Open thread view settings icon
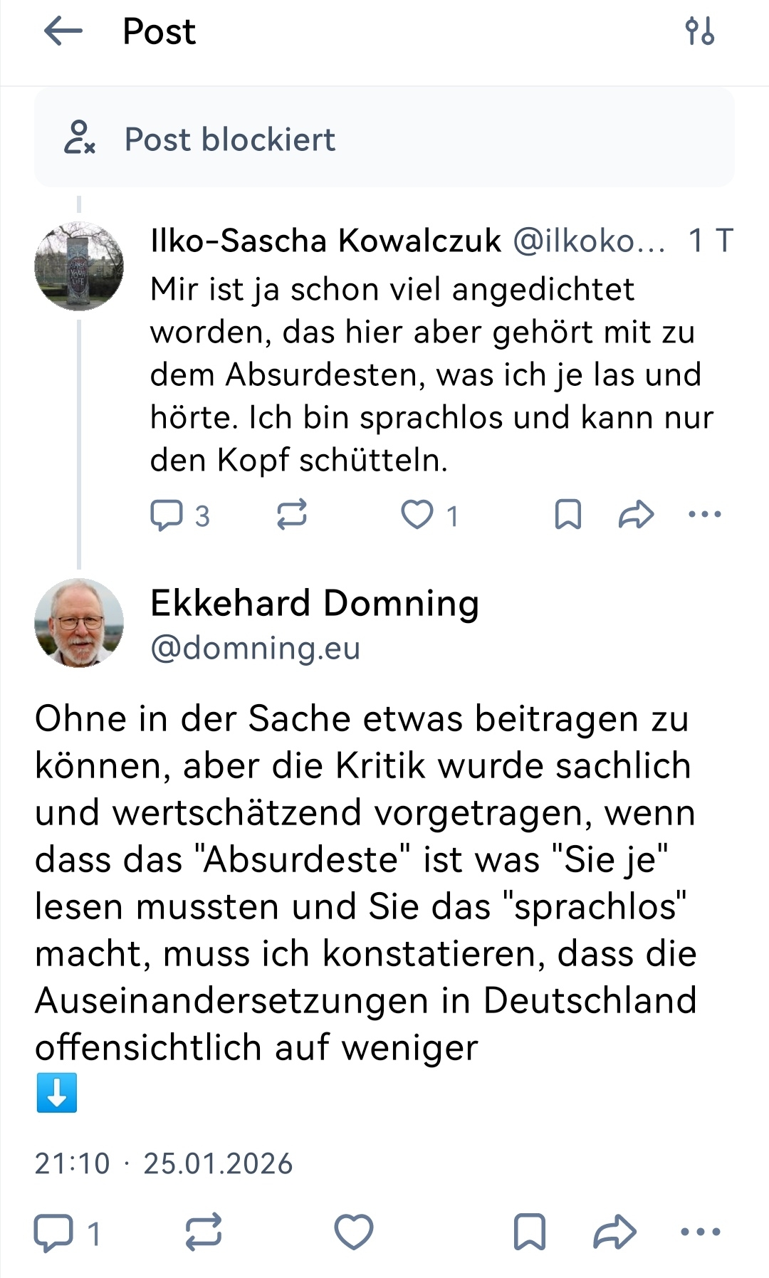 (699, 32)
